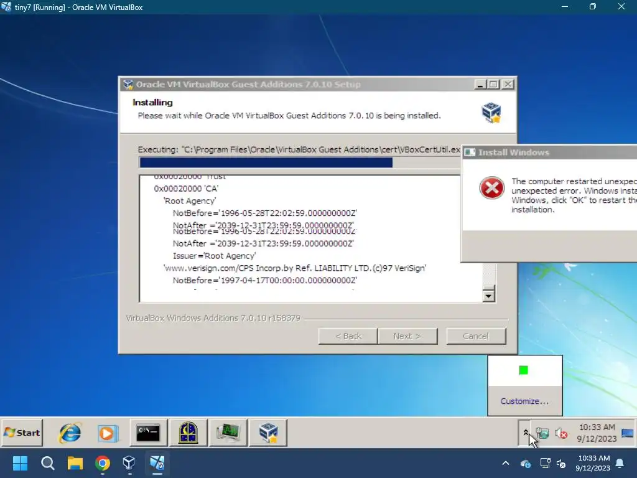This screenshot has width=637, height=478.
Task: Click the guest Start button
Action: 22,433
